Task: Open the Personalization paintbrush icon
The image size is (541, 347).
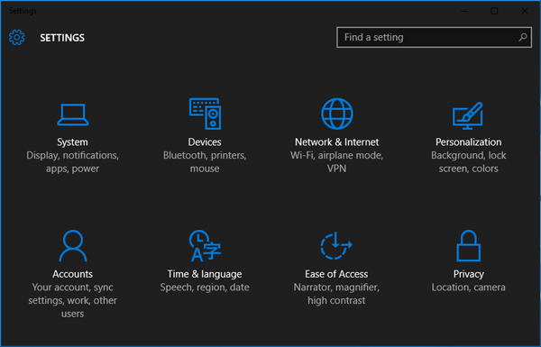Action: pos(468,115)
